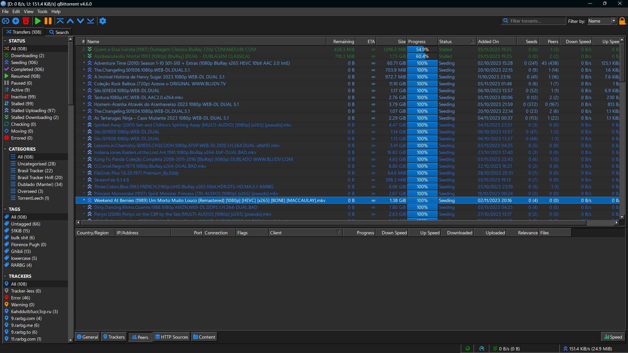Click the orange Pause toolbar icon
Image resolution: width=628 pixels, height=353 pixels.
(48, 21)
